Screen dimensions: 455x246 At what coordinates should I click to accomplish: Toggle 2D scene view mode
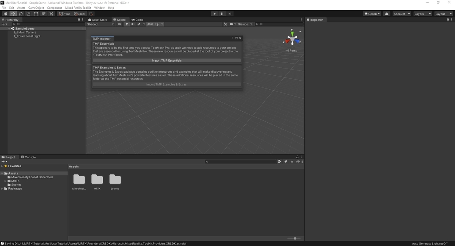(119, 24)
